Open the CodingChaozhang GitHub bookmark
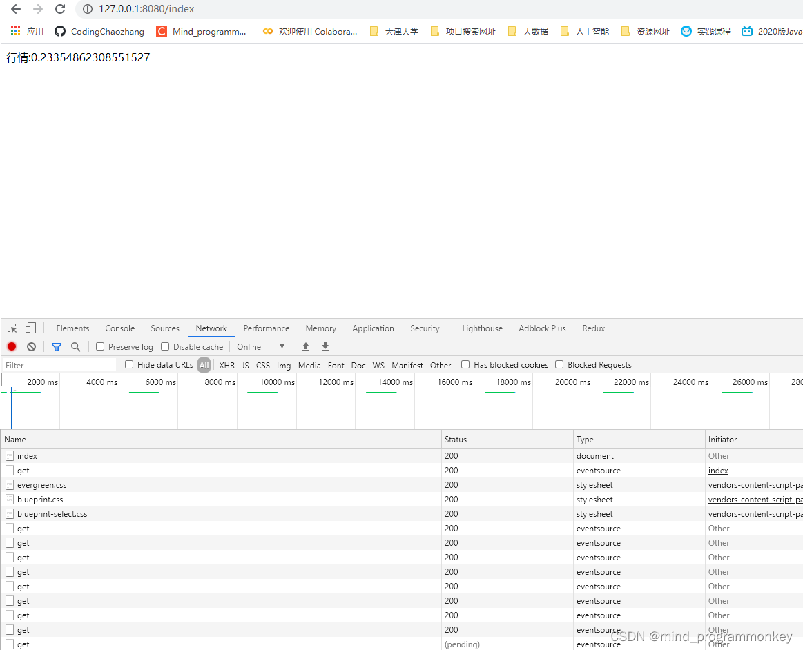Image resolution: width=803 pixels, height=650 pixels. coord(99,31)
